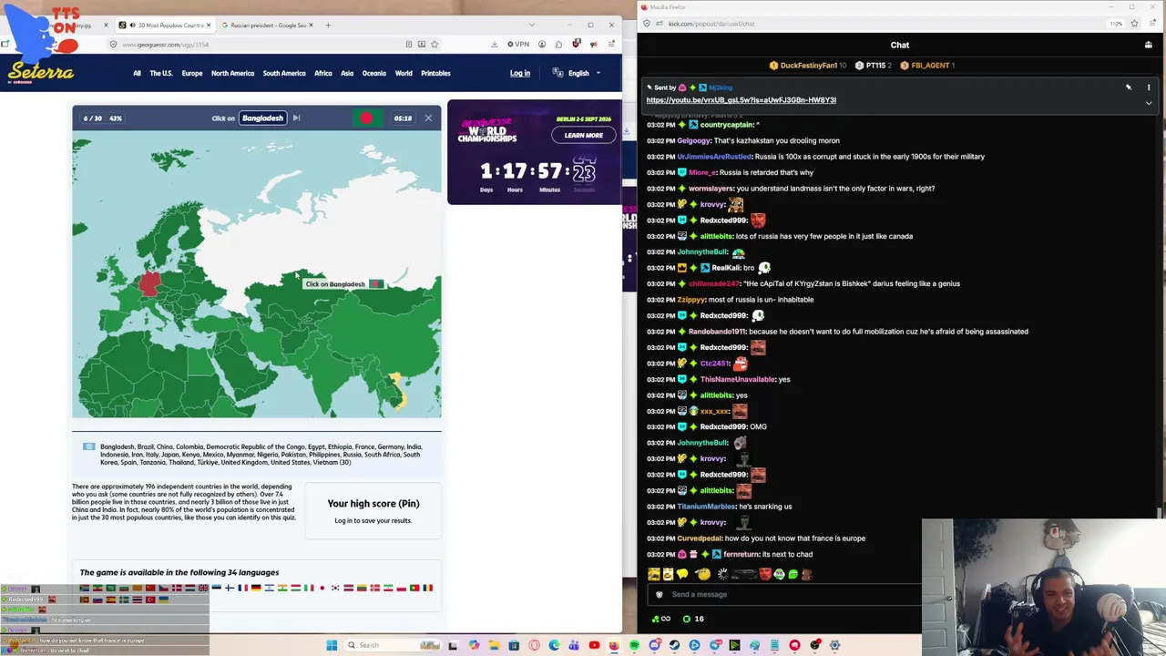Screen dimensions: 1166x656
Task: Open the VPN button in the browser toolbar
Action: (x=518, y=44)
